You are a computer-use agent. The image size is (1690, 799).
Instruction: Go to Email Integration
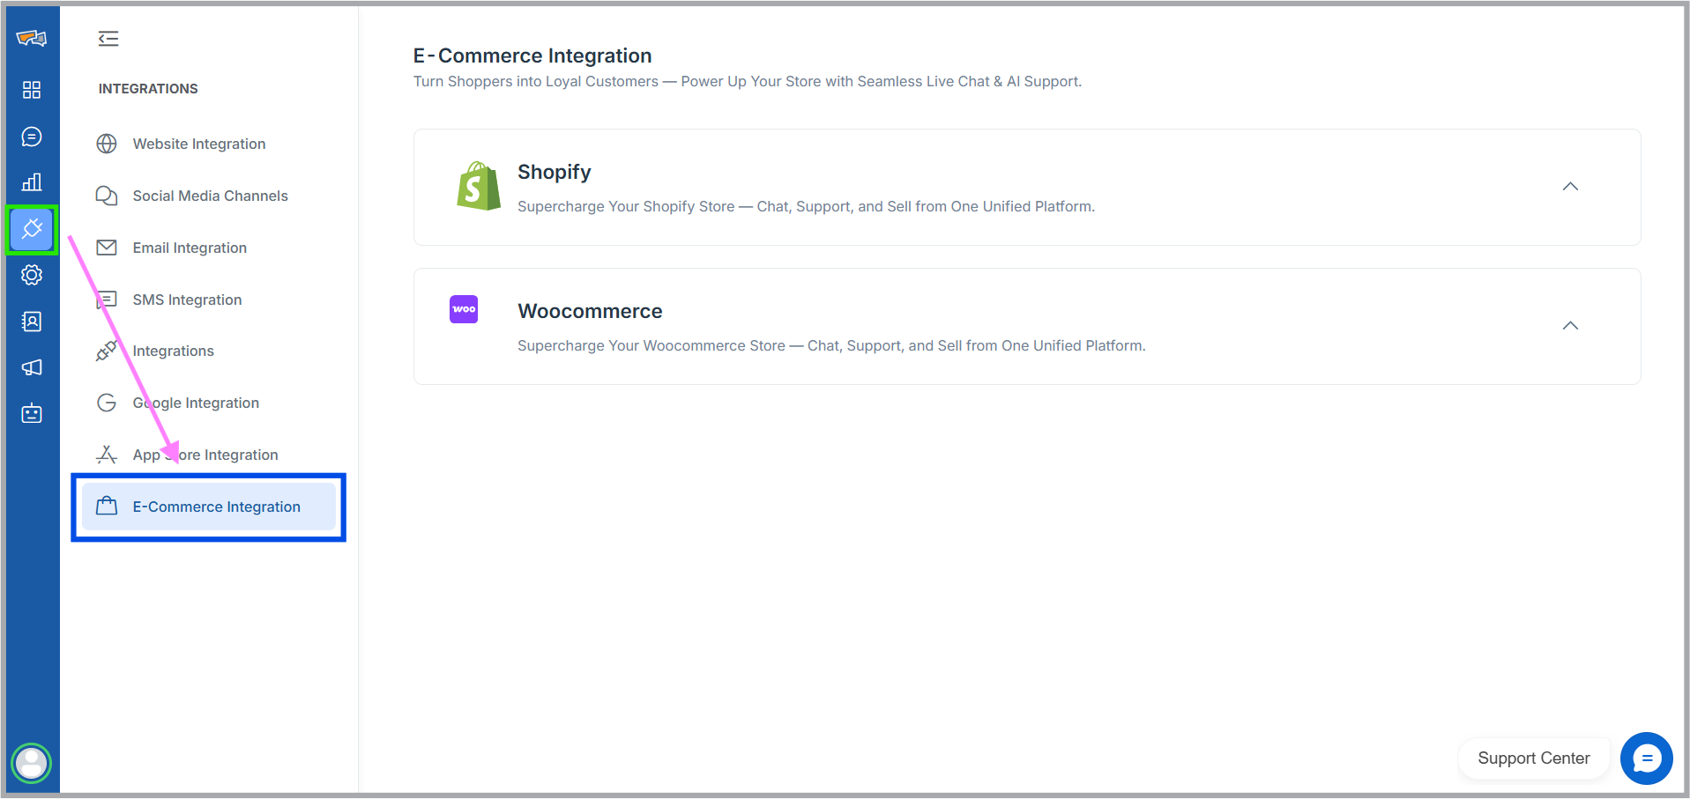tap(190, 248)
